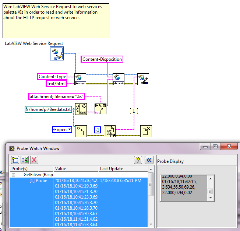Maximize the Probe Watch Window
The image size is (240, 231).
click(215, 147)
